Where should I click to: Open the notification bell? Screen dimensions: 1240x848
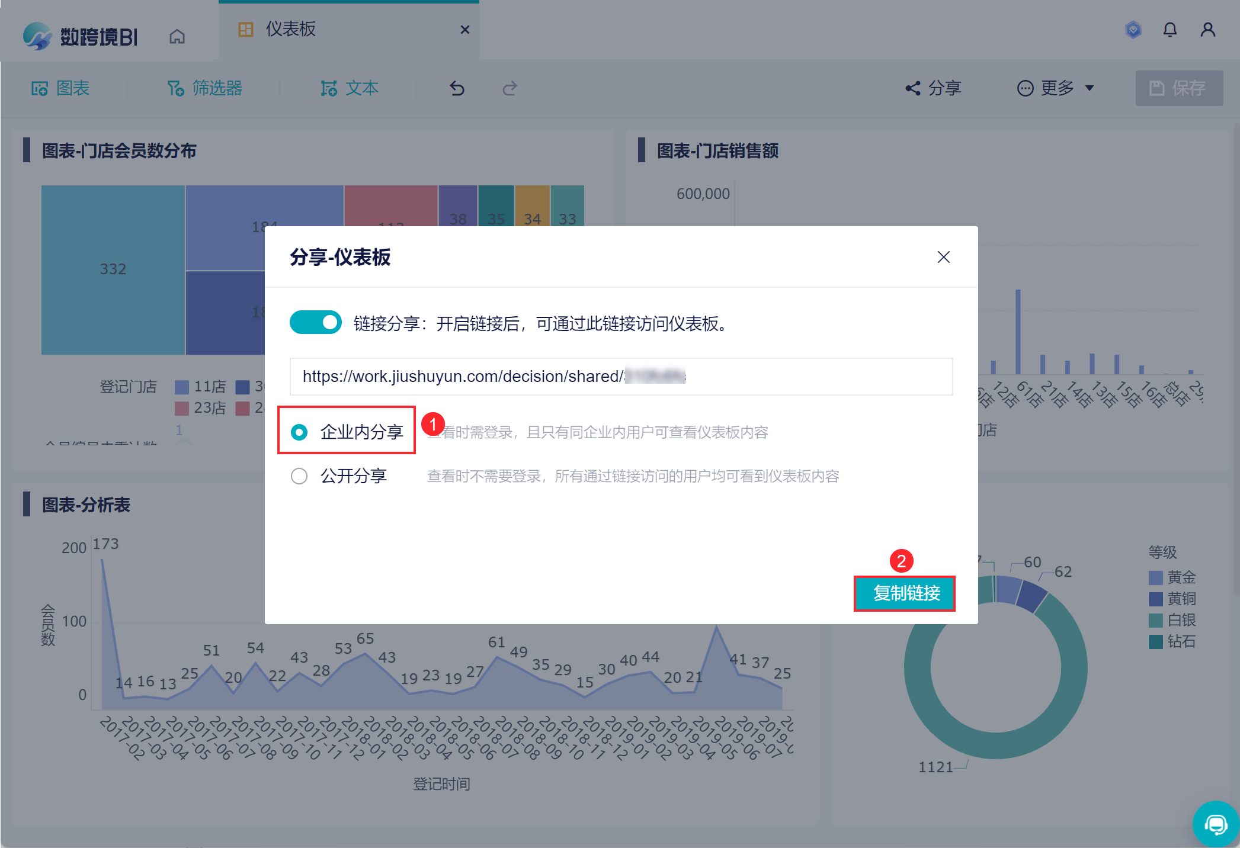1169,30
